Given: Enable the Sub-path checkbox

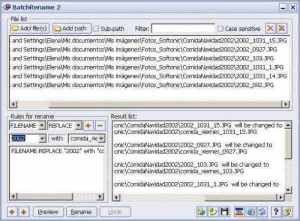Looking at the screenshot, I should click(x=96, y=29).
